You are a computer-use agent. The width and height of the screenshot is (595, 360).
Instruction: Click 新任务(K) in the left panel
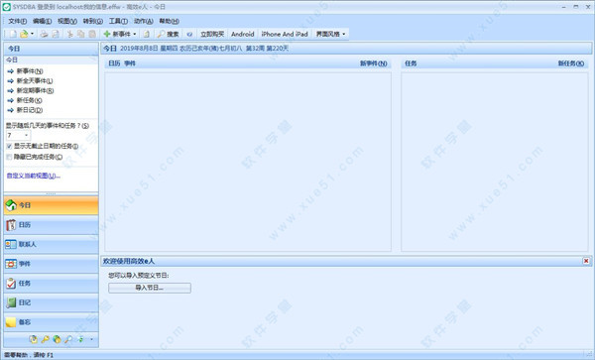29,100
